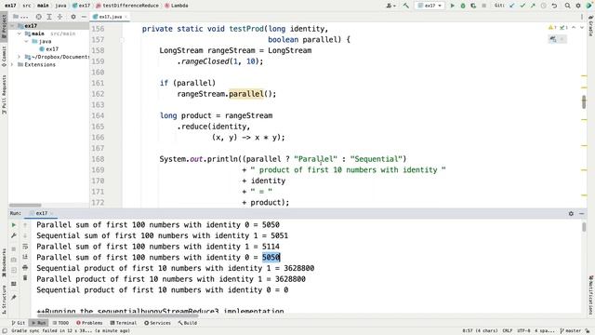Open editor tabs more options menu
Image resolution: width=595 pixels, height=335 pixels.
582,17
